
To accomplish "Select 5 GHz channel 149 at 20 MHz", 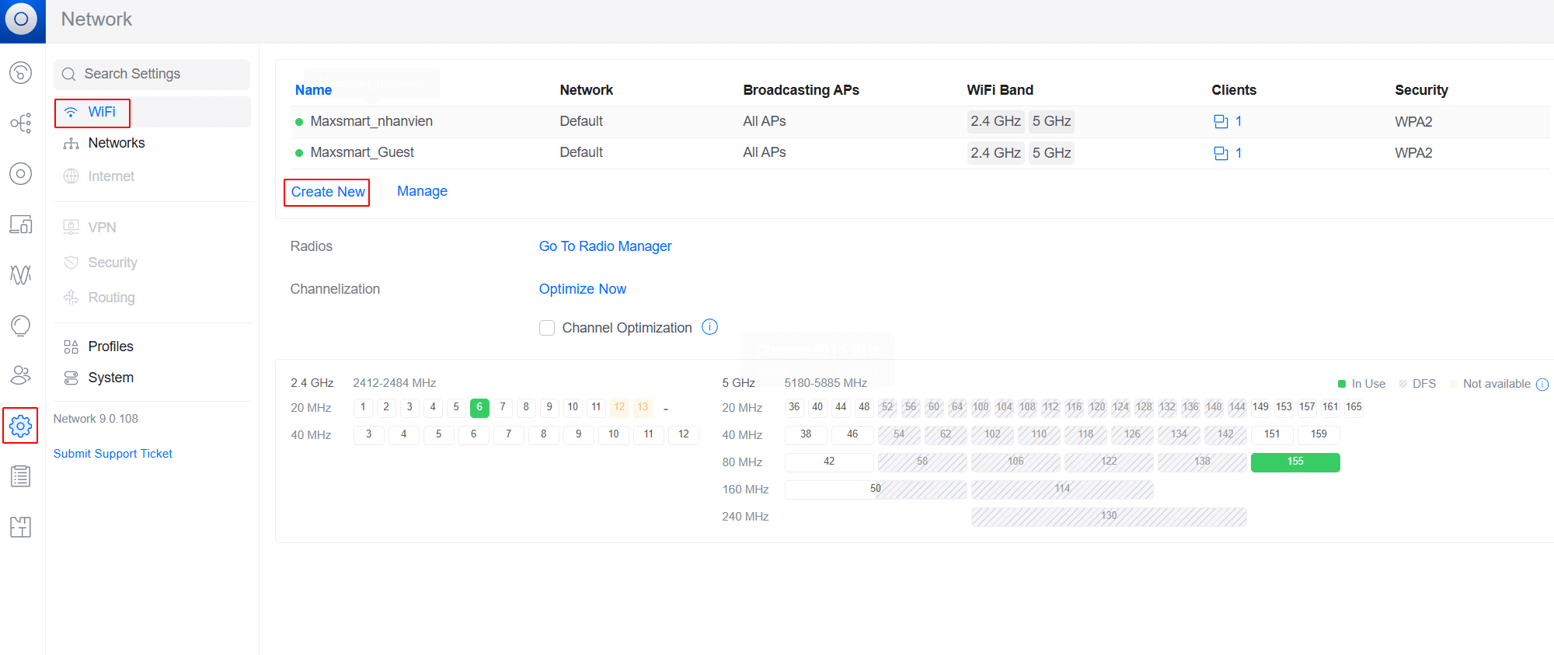I will [1260, 408].
